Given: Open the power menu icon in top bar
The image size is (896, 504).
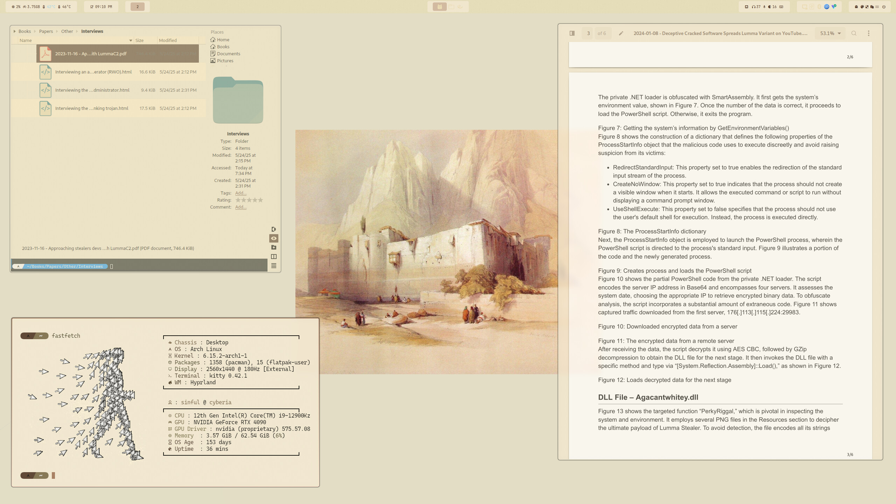Looking at the screenshot, I should coord(884,7).
